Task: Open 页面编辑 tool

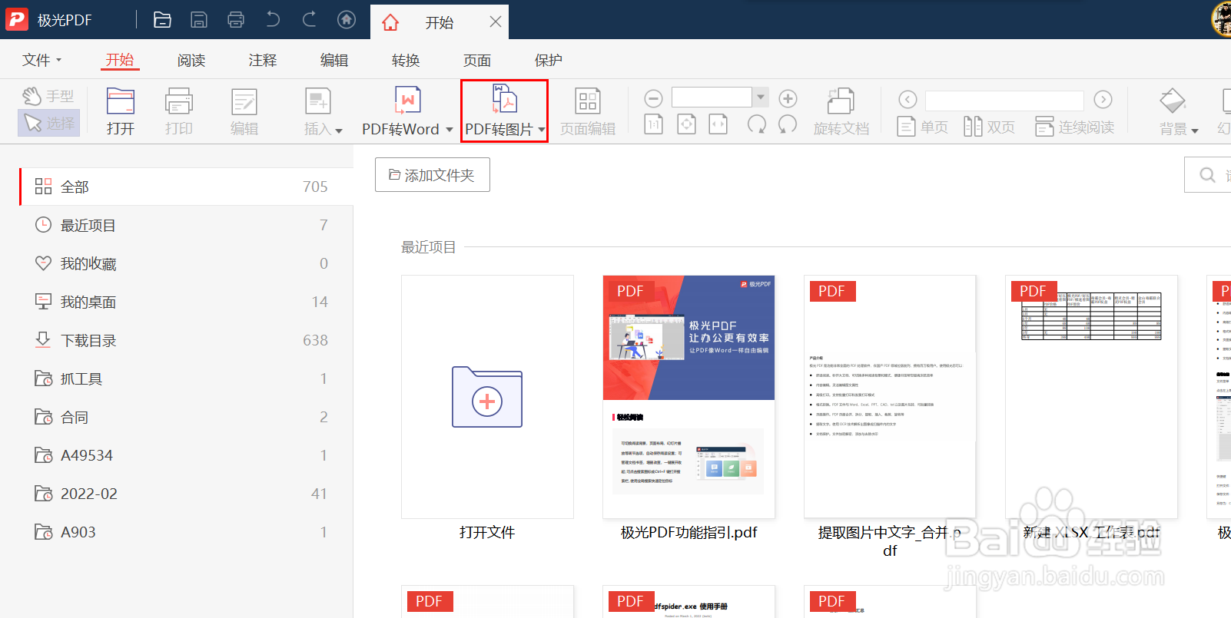Action: coord(588,112)
